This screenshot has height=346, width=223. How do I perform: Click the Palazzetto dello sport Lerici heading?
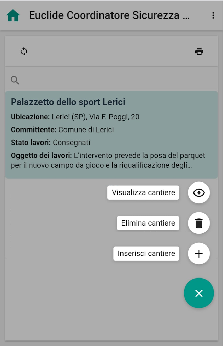coord(68,102)
